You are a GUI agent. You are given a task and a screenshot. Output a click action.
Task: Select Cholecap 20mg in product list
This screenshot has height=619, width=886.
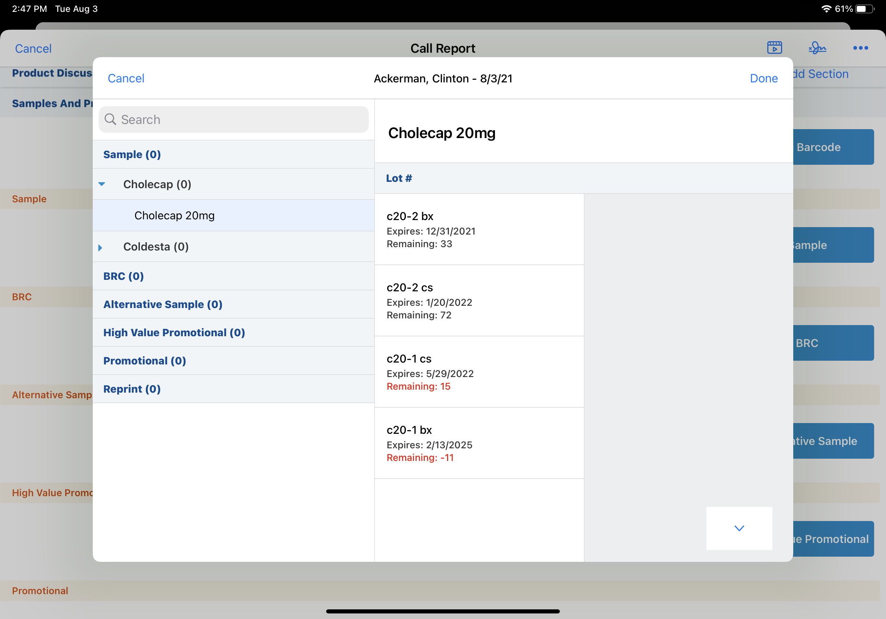[x=174, y=215]
